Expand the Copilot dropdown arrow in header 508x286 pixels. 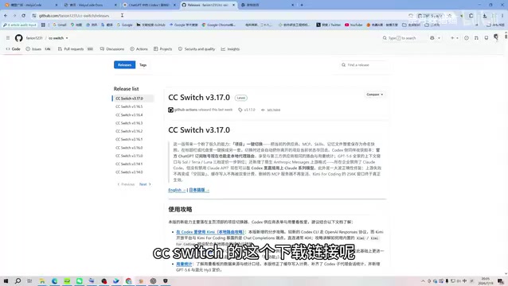click(x=439, y=38)
